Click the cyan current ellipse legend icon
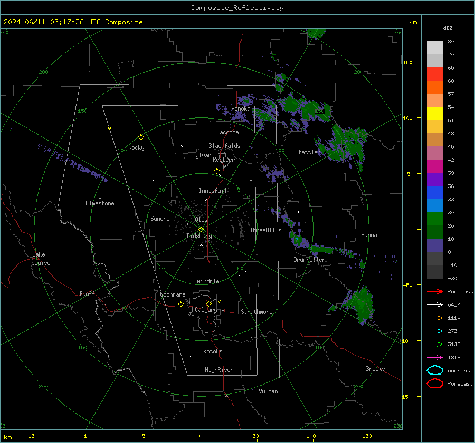 point(435,370)
